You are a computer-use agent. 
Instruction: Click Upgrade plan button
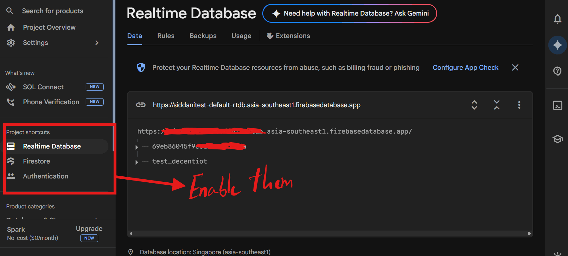pyautogui.click(x=89, y=229)
